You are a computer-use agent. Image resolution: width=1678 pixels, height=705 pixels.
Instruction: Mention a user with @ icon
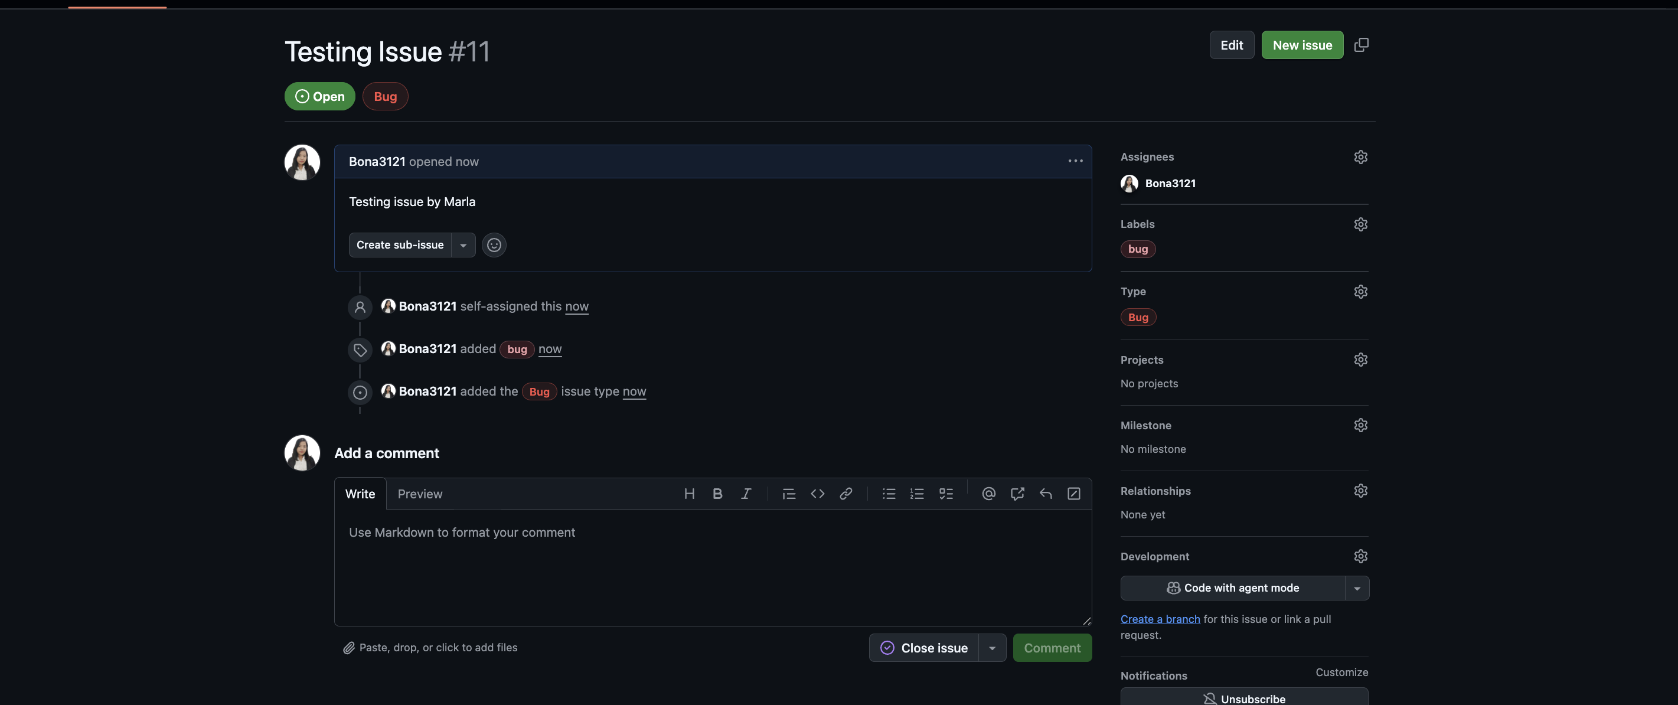988,494
